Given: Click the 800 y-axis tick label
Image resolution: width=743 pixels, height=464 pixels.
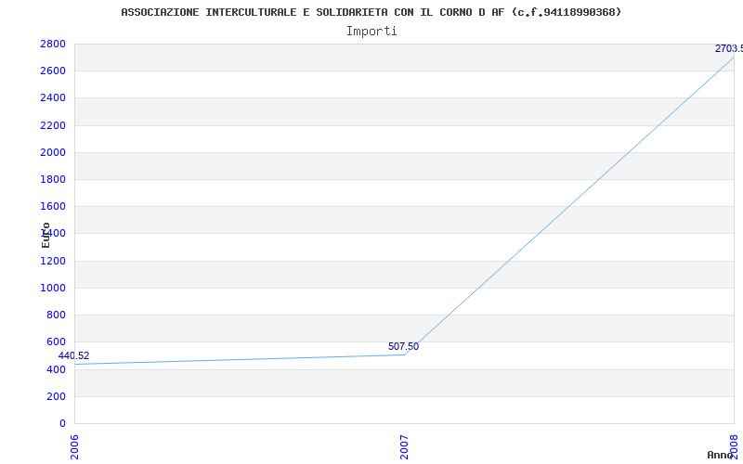Looking at the screenshot, I should pyautogui.click(x=56, y=315).
